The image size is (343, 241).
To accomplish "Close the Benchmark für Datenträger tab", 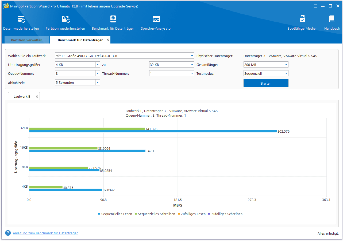I will (108, 40).
